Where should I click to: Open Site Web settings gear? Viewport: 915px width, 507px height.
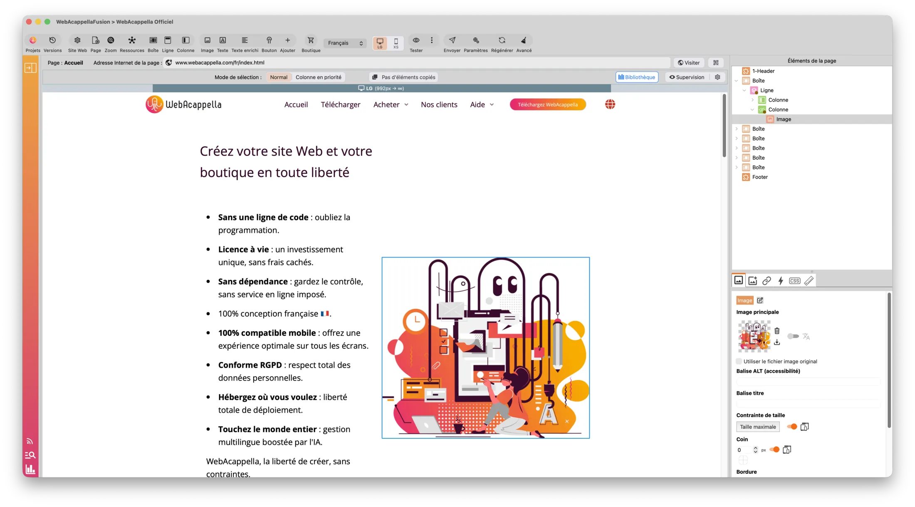(77, 40)
